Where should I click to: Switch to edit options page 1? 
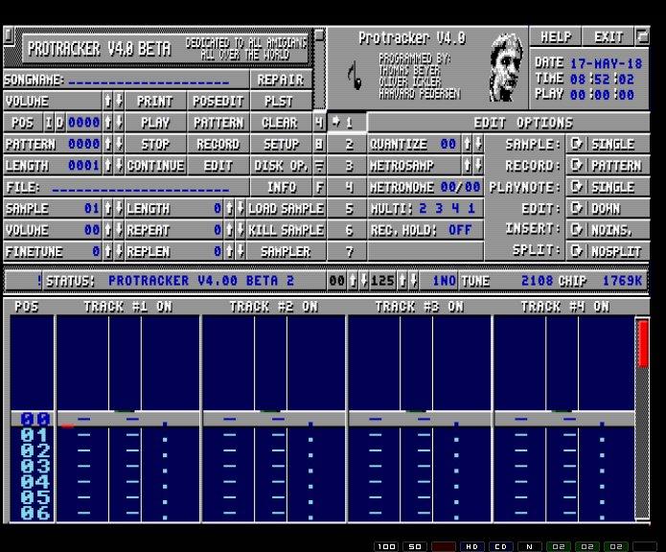pyautogui.click(x=347, y=123)
